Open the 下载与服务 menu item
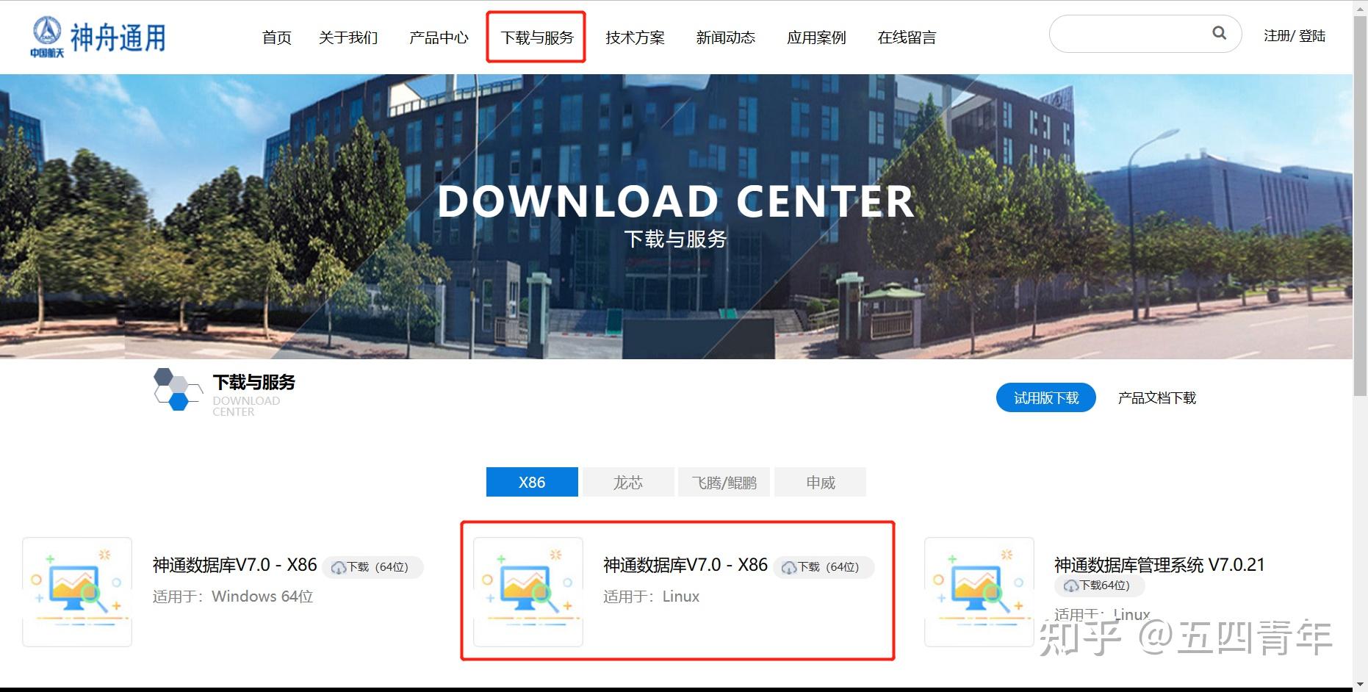 [x=537, y=37]
